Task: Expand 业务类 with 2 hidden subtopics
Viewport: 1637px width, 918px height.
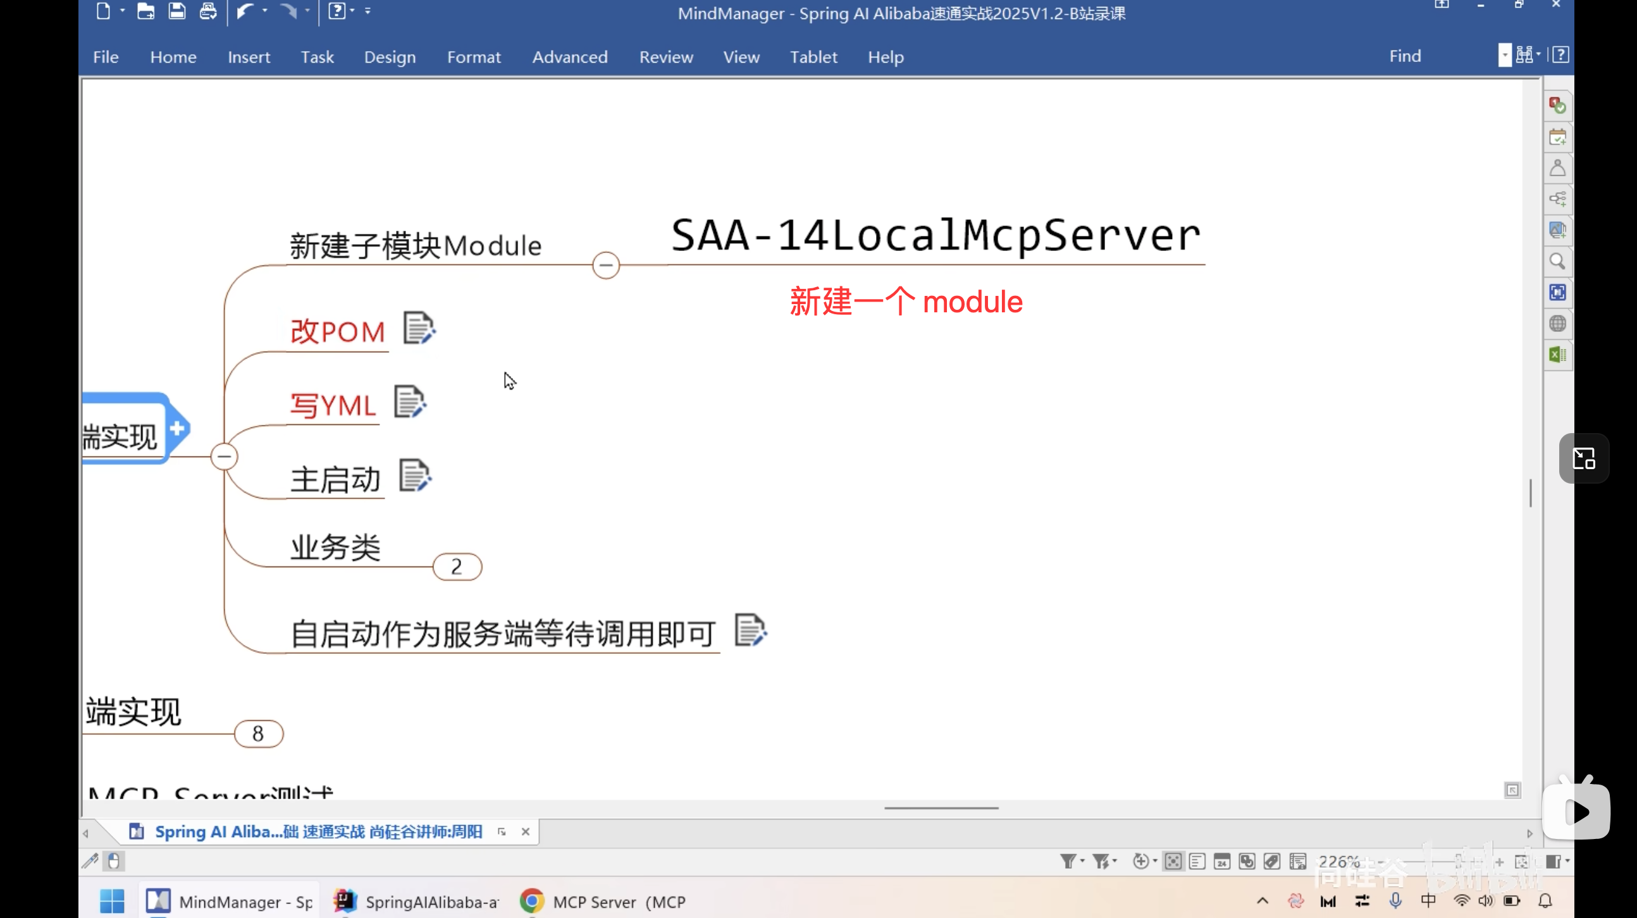Action: [x=457, y=566]
